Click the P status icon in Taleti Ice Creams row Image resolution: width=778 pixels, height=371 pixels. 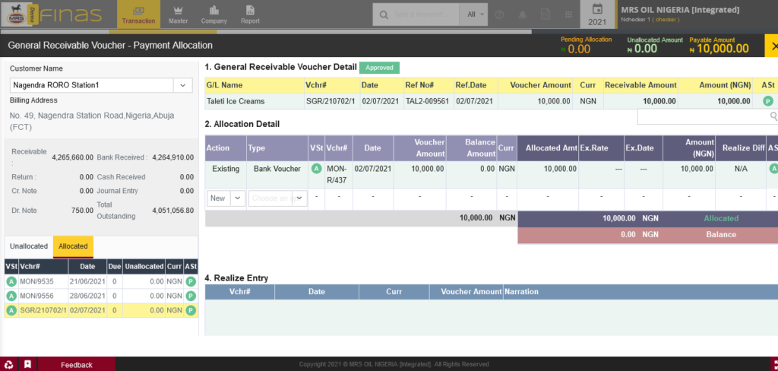[x=768, y=101]
